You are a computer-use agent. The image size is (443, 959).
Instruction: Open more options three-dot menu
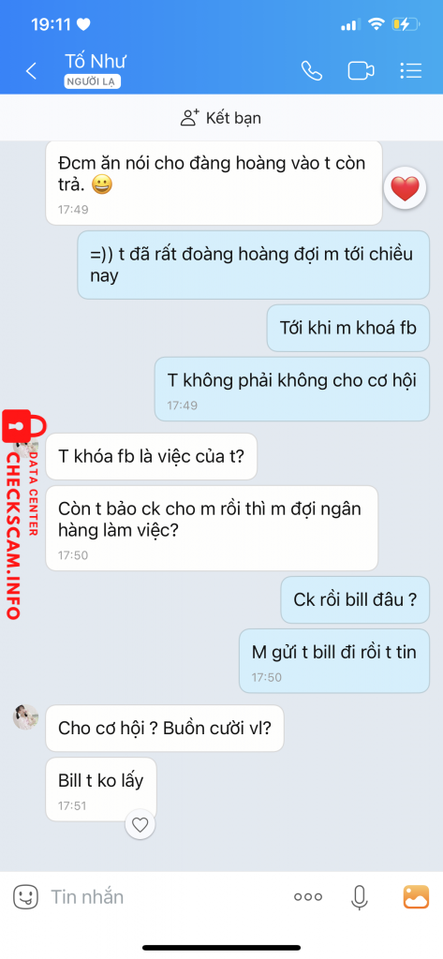(x=308, y=897)
